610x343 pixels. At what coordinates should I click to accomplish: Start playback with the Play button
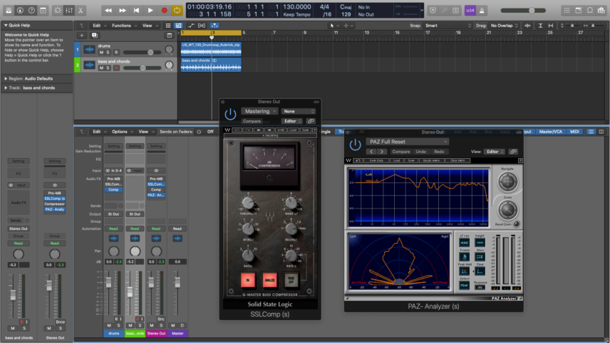tap(150, 11)
